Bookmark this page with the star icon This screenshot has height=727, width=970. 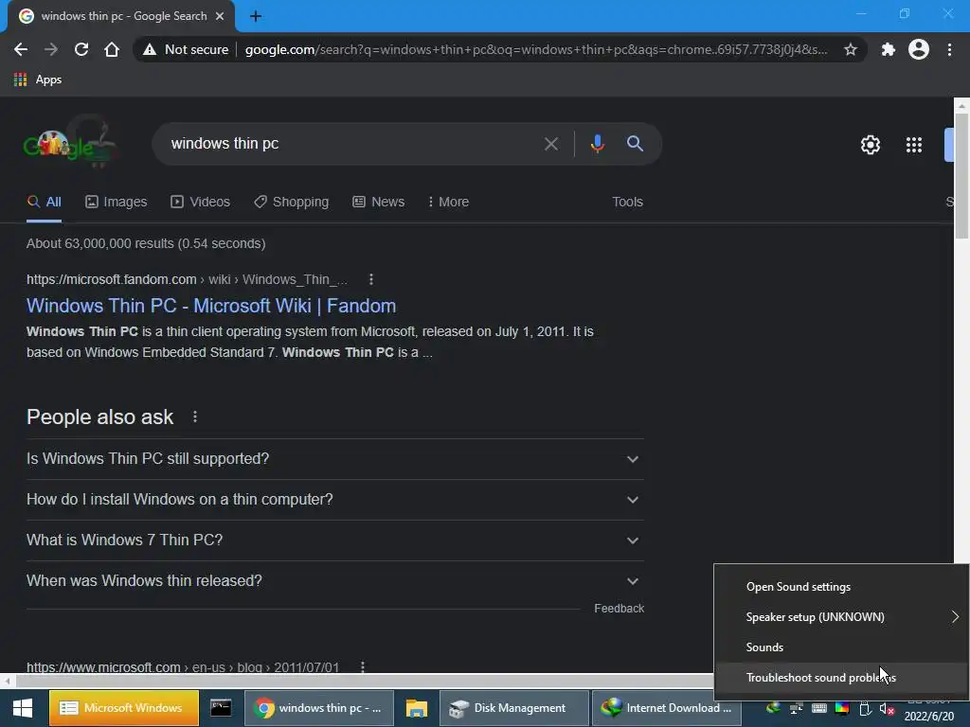[x=851, y=49]
